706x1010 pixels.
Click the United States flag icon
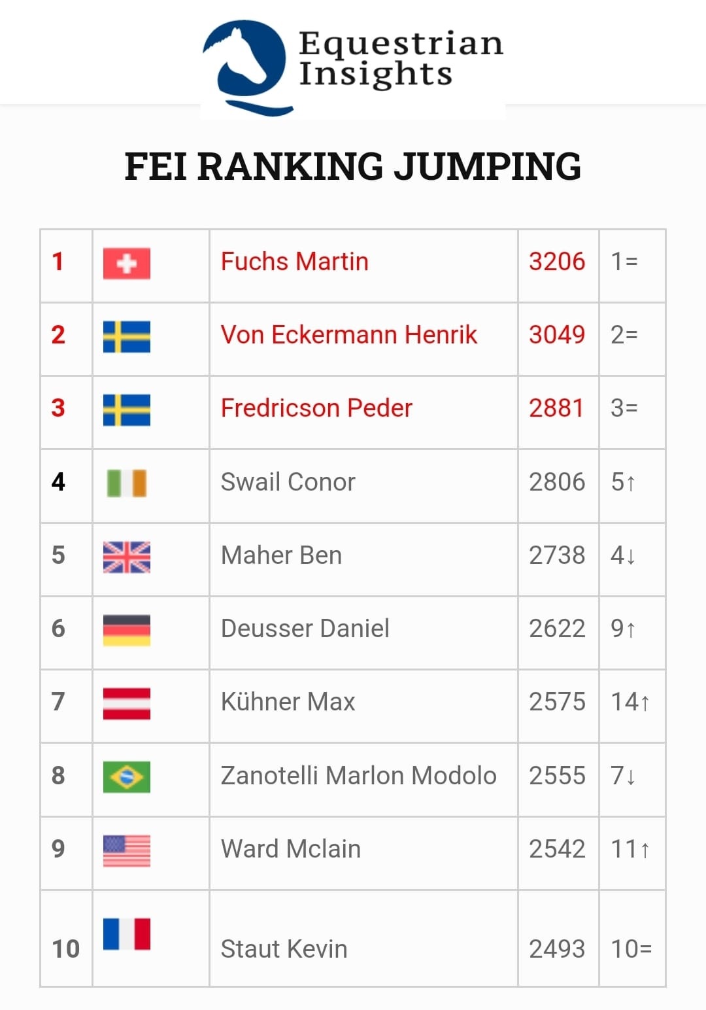(127, 850)
